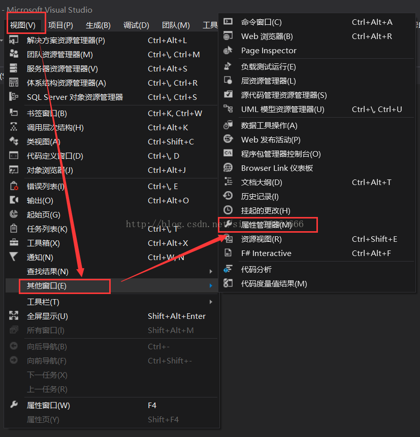
Task: Click the Properties Window wrench icon (属性窗口)
Action: pos(14,405)
